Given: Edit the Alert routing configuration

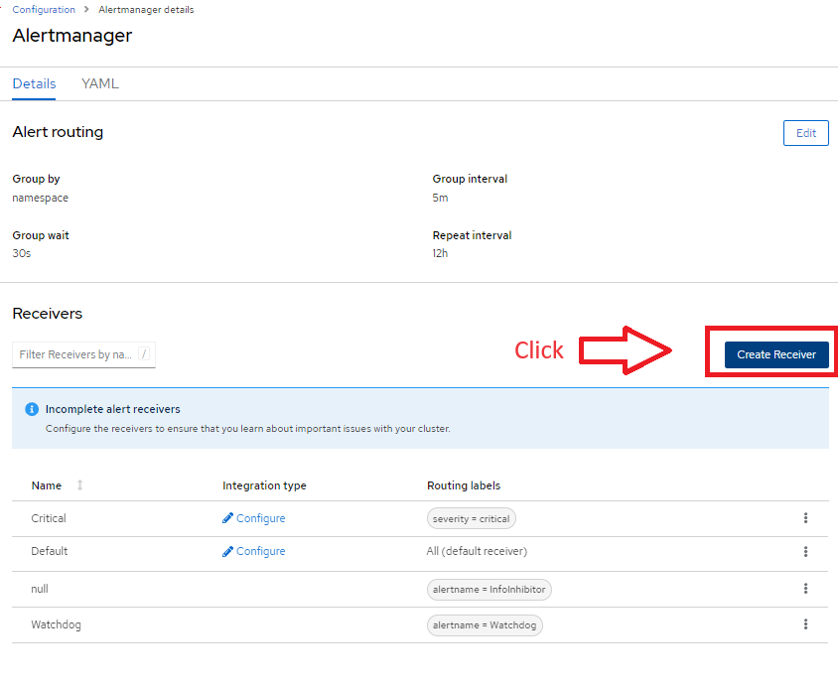Looking at the screenshot, I should tap(805, 132).
